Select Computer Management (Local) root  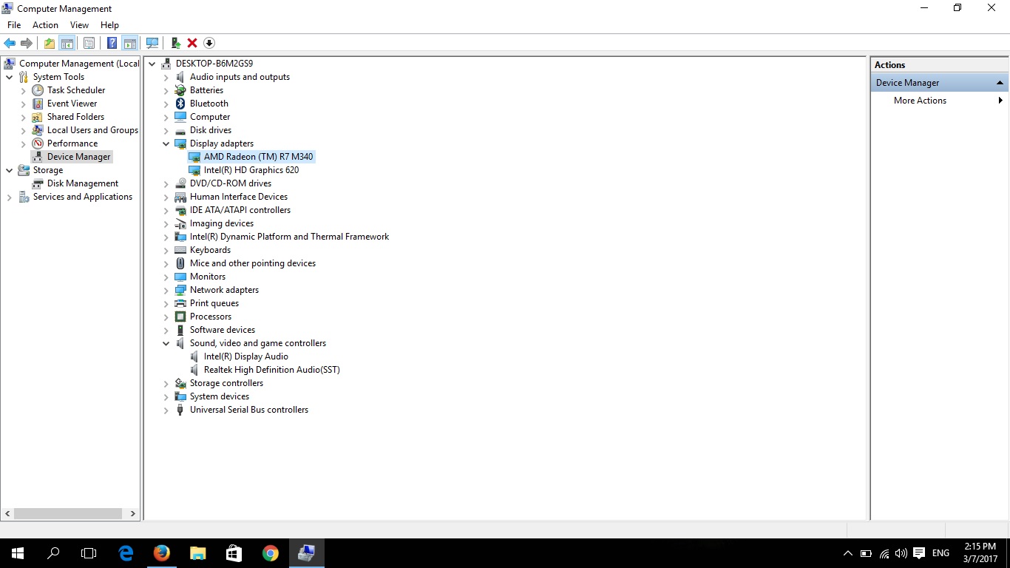(x=79, y=64)
